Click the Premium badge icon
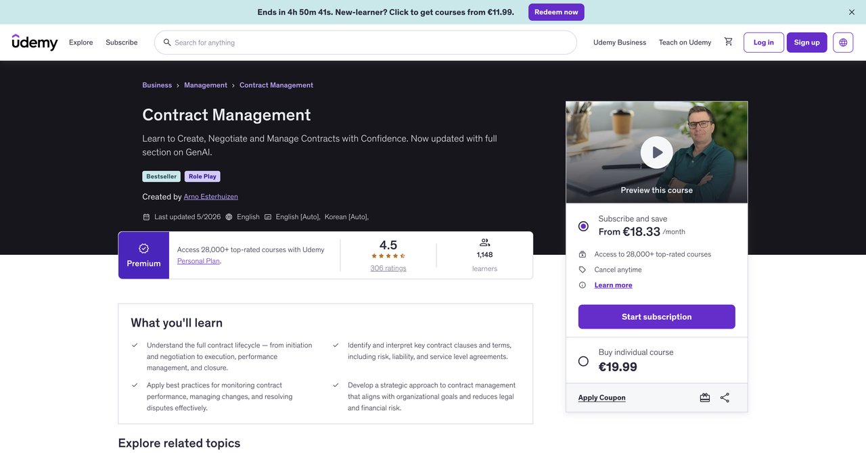 [143, 248]
